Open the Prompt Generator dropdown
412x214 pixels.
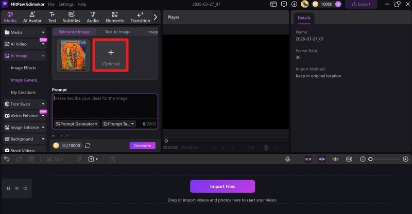pyautogui.click(x=76, y=124)
